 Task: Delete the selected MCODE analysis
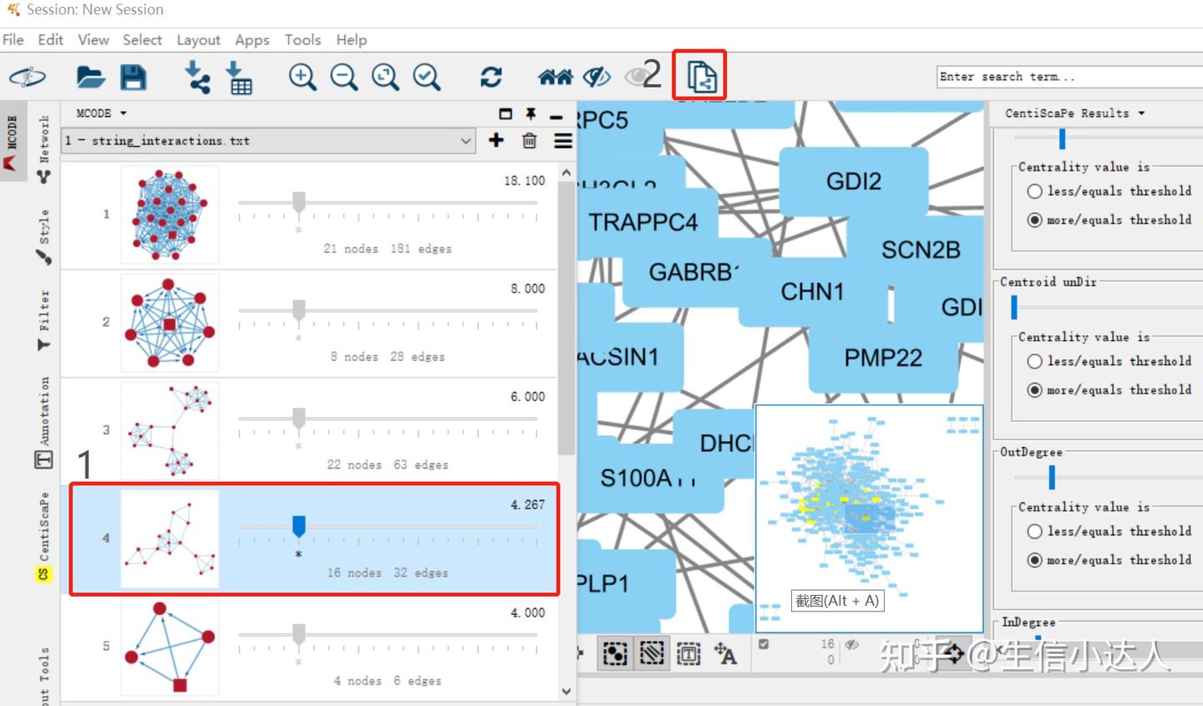point(529,140)
